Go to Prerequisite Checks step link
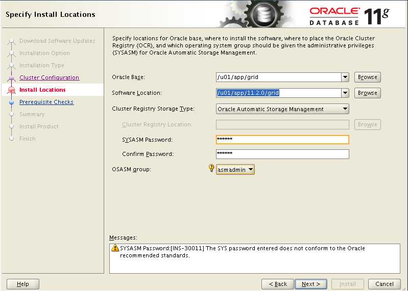Screen dimensions: 408x291 point(46,102)
